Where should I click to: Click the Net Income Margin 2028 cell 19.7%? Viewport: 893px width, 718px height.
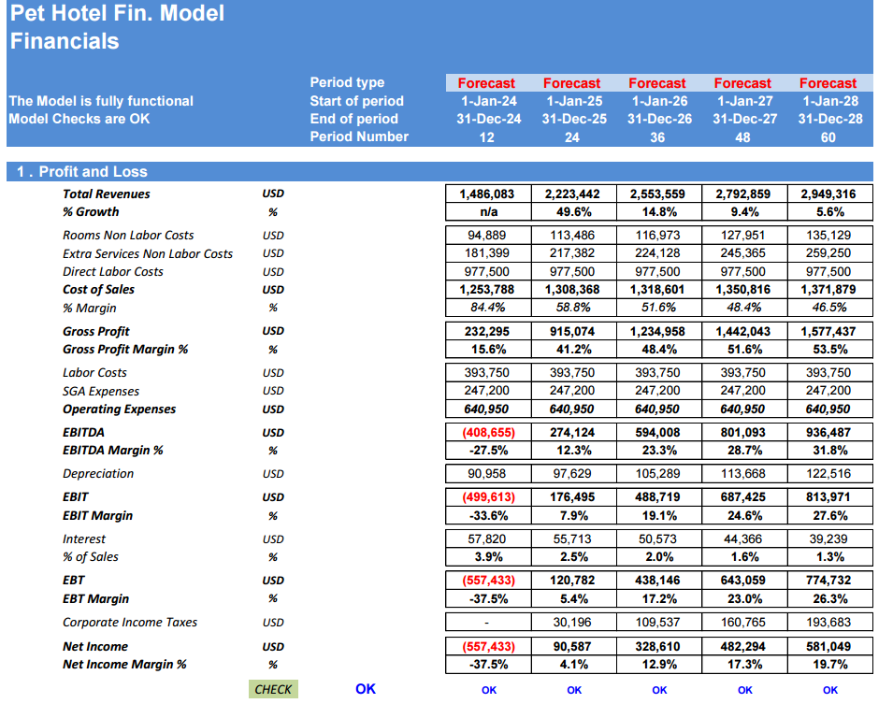[x=829, y=665]
